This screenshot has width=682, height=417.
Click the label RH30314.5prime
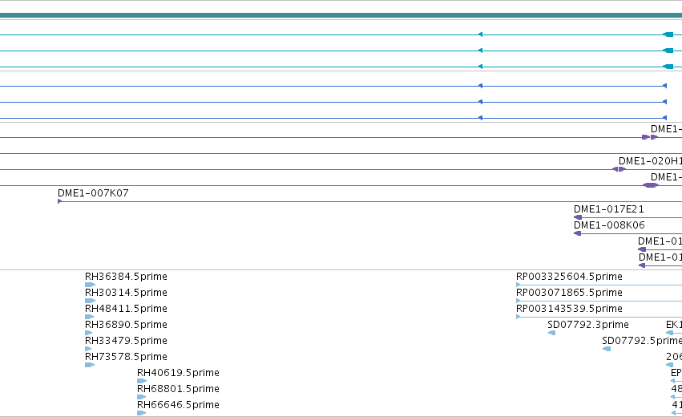(x=126, y=293)
